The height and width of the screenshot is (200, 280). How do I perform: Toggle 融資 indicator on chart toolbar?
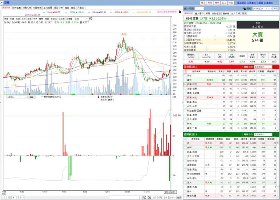tap(30, 19)
